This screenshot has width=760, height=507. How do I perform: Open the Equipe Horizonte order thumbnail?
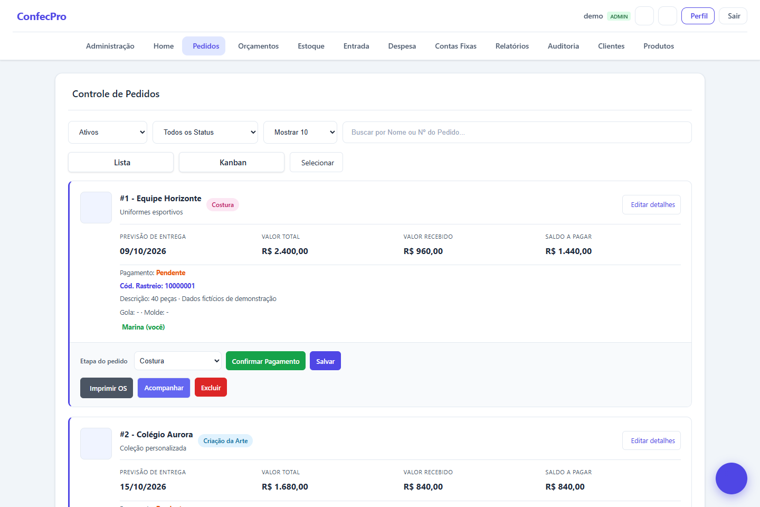96,208
